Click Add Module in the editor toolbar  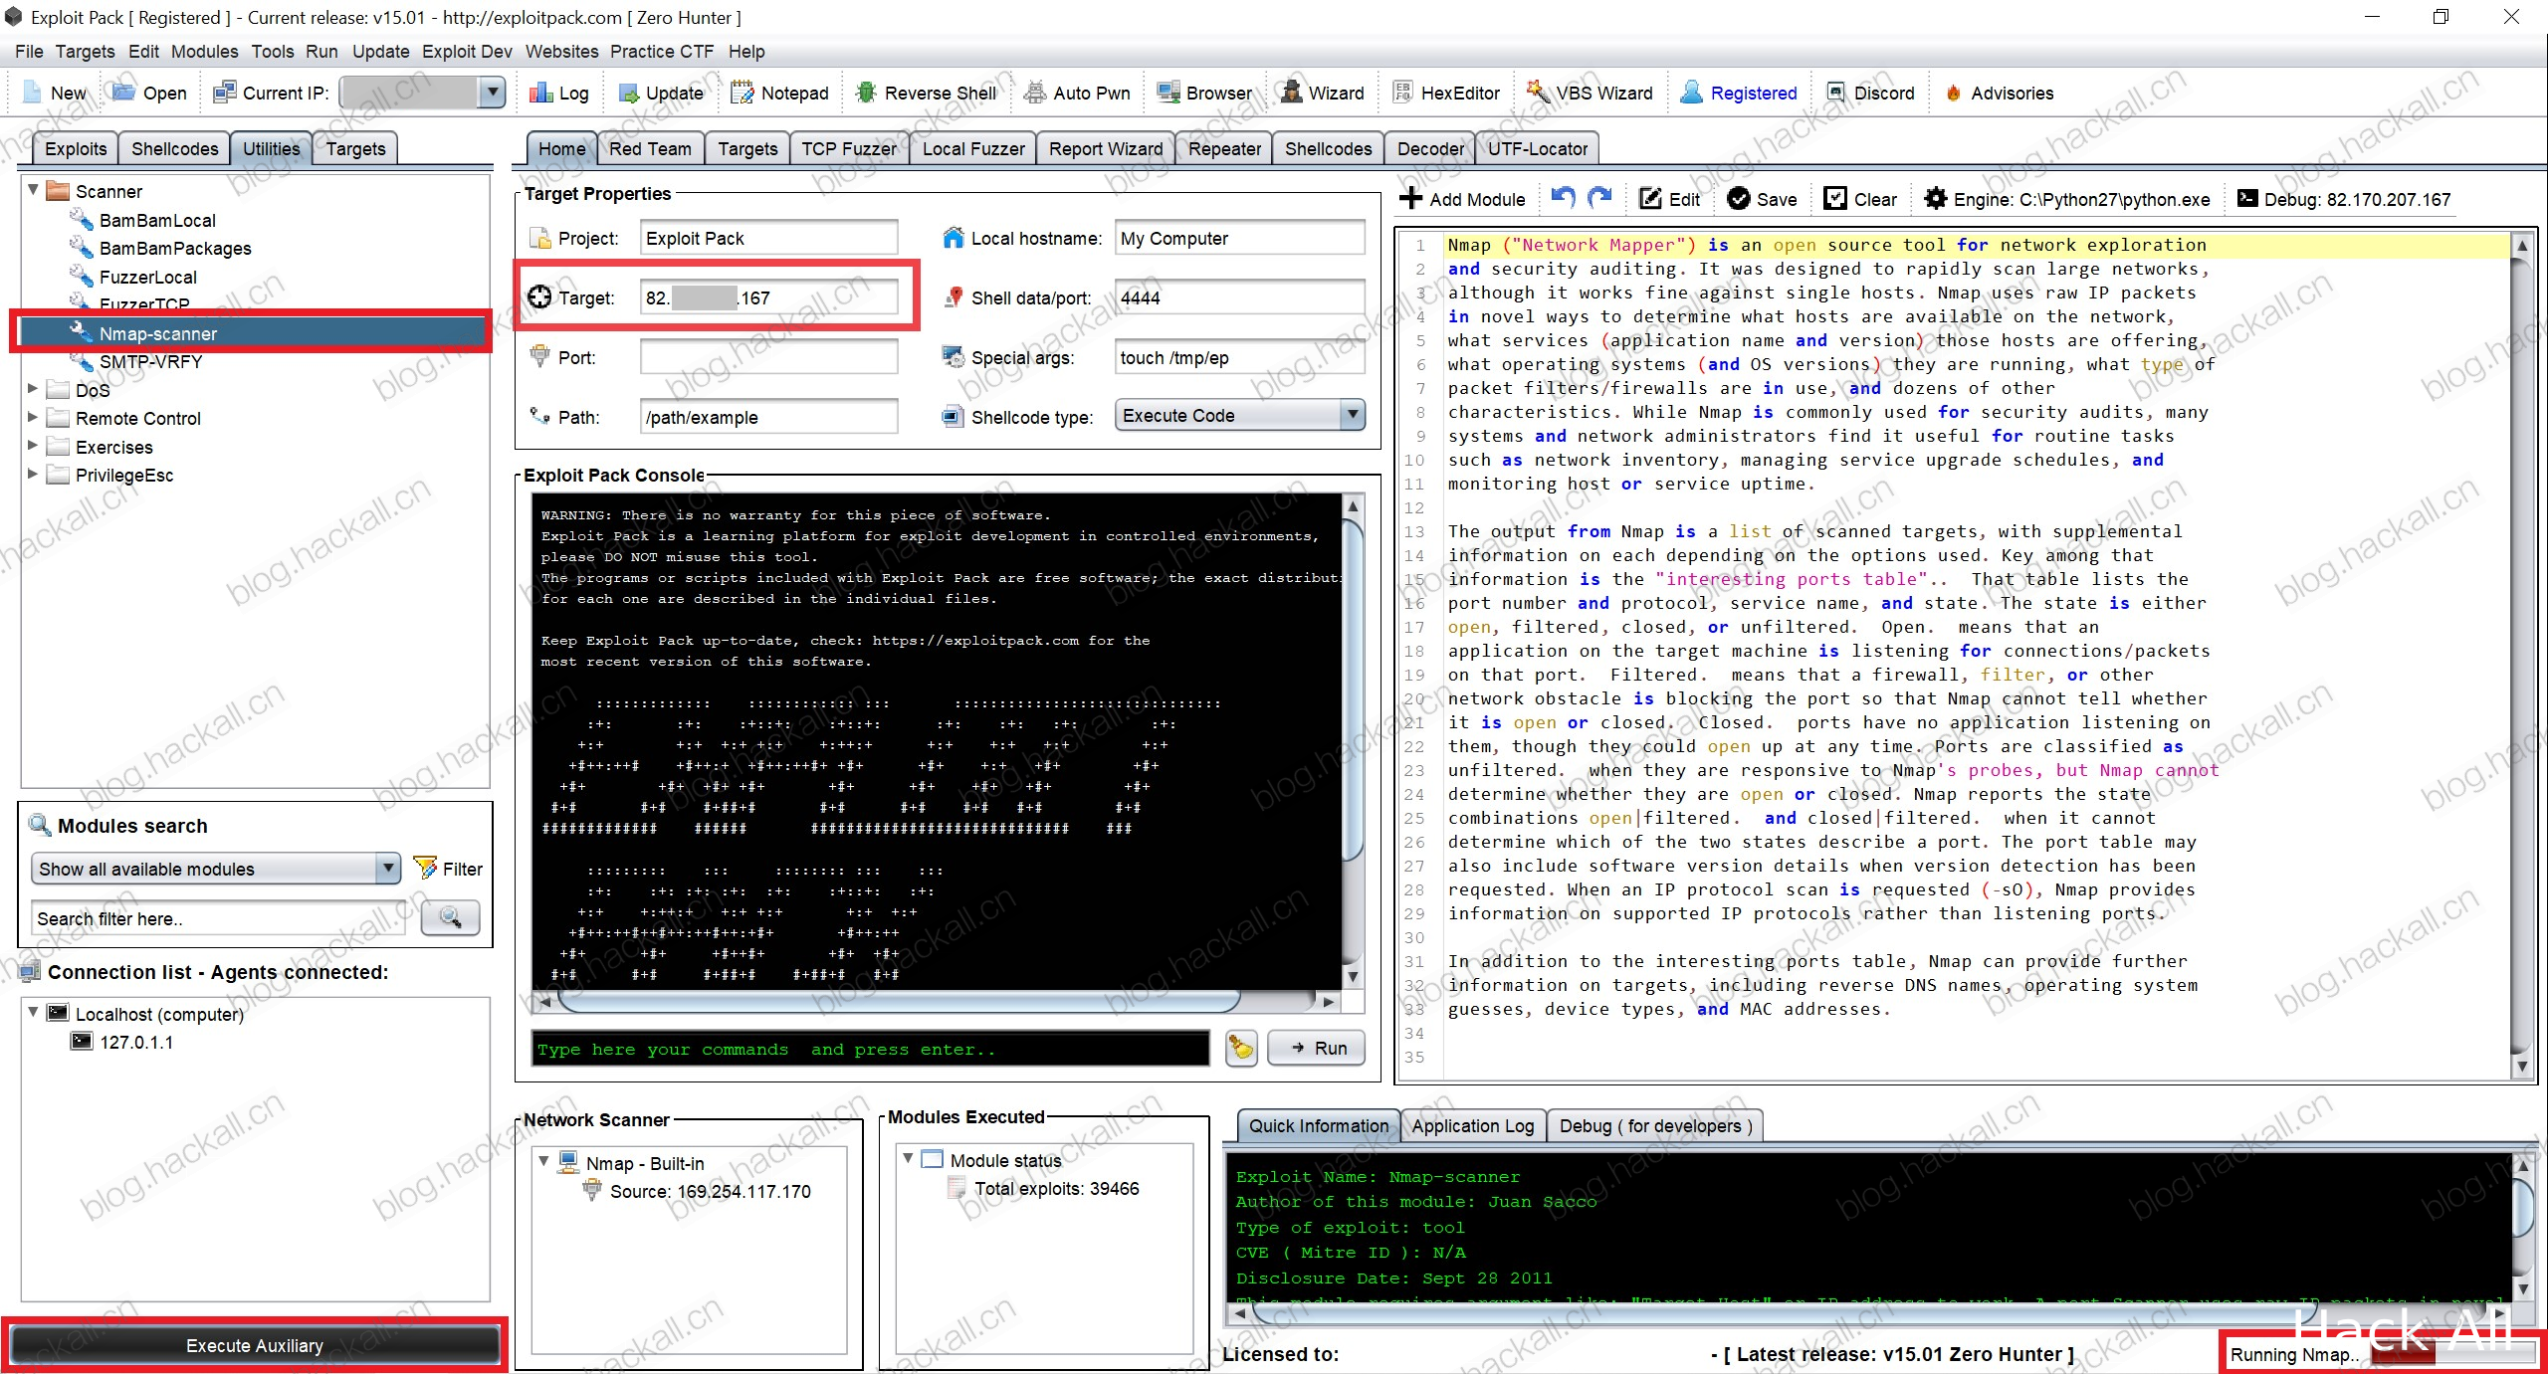pos(1462,199)
